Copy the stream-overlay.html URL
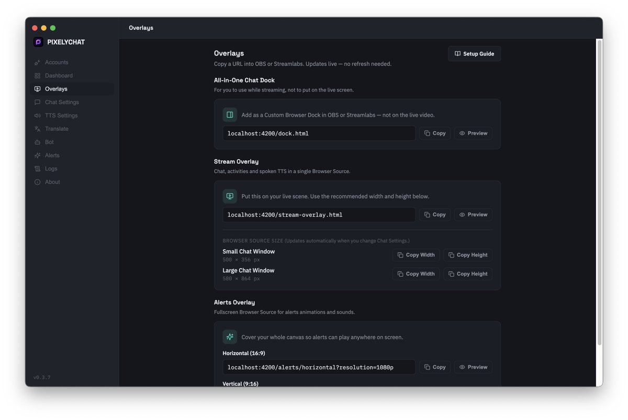Image resolution: width=628 pixels, height=420 pixels. click(x=435, y=215)
